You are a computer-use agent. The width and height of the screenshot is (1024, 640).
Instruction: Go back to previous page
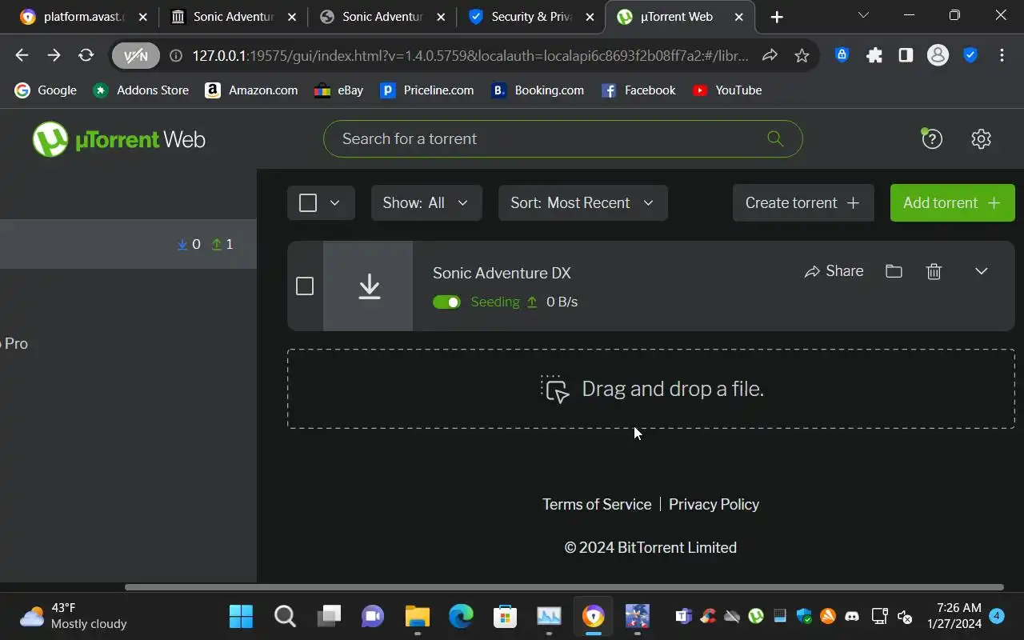coord(22,55)
